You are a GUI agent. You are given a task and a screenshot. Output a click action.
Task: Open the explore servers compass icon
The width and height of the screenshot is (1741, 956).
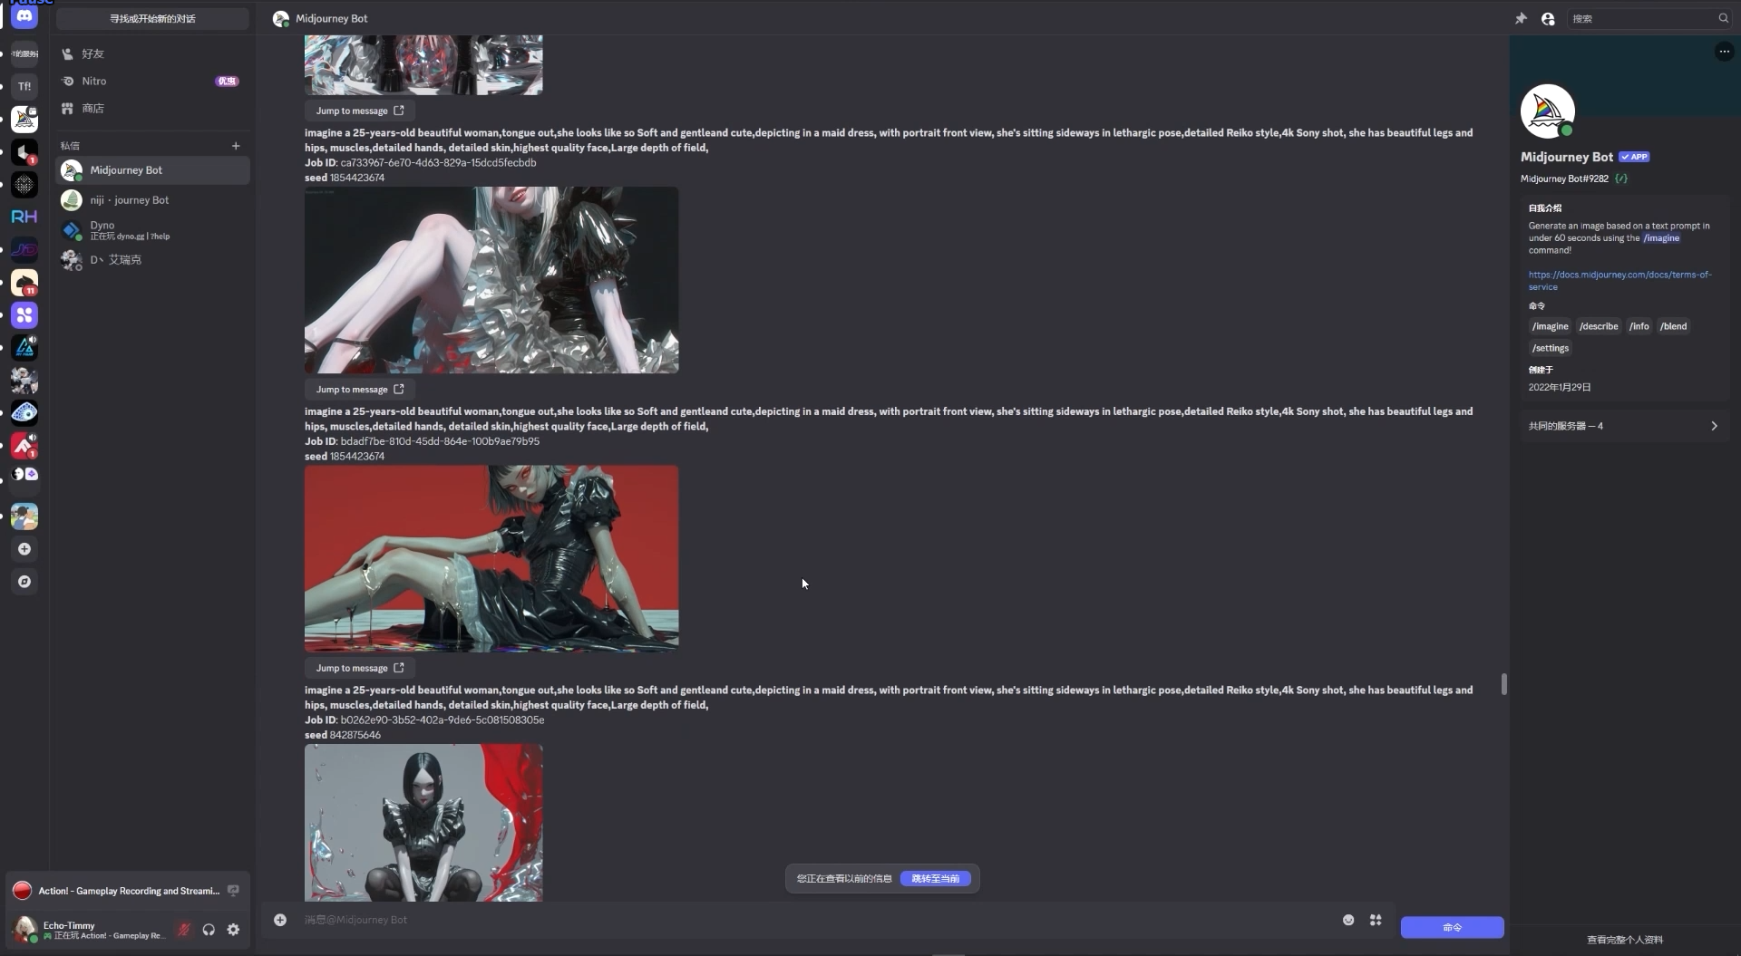pos(24,582)
